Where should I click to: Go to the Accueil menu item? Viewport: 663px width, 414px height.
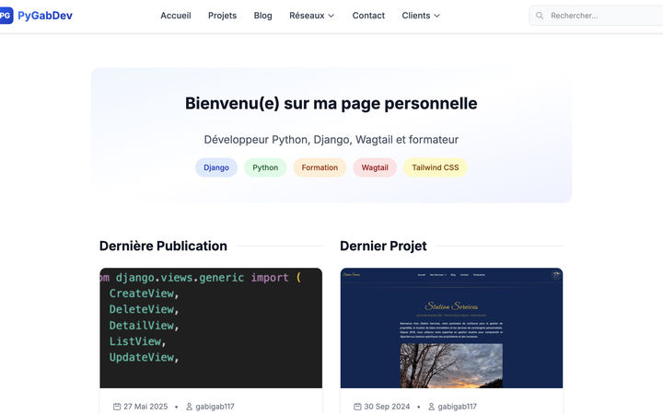pyautogui.click(x=176, y=16)
